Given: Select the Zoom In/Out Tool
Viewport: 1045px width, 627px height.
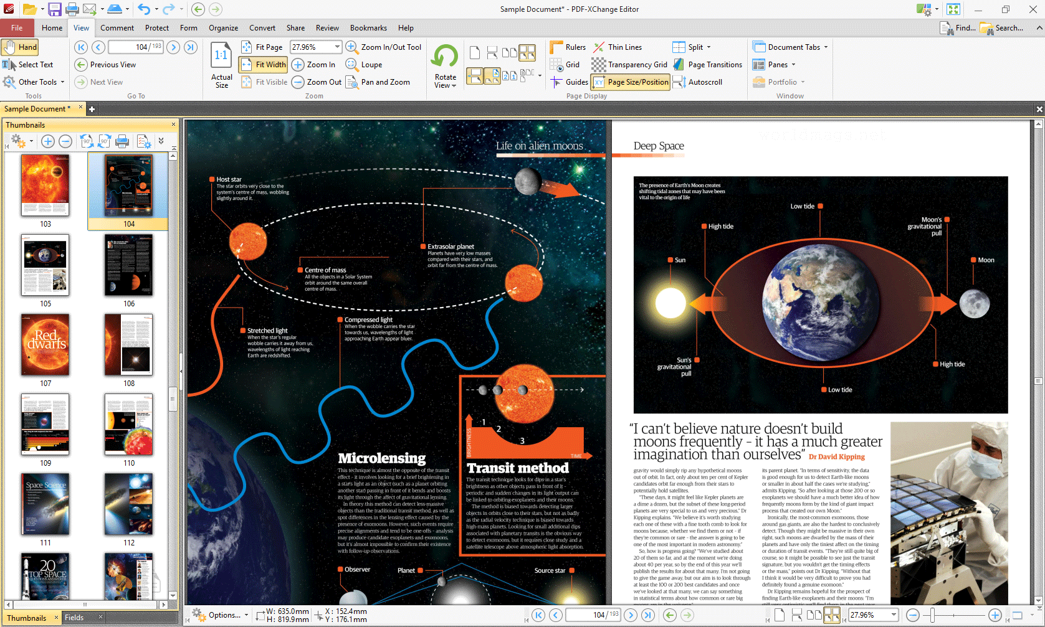Looking at the screenshot, I should pos(384,47).
